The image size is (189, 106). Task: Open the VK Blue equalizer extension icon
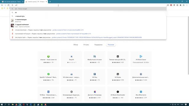(x=48, y=92)
